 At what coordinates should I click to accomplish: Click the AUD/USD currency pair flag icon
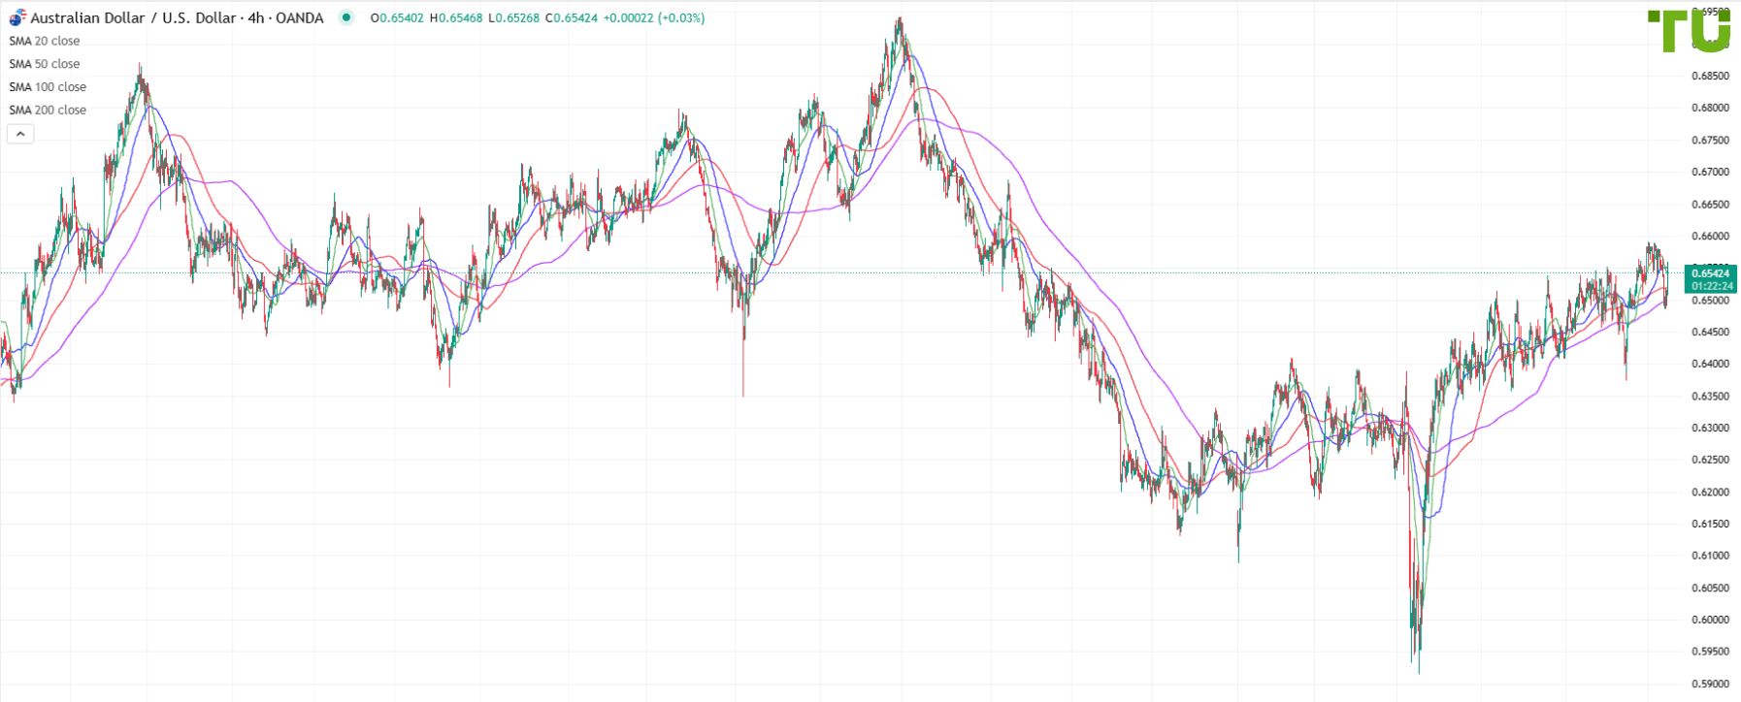[17, 17]
